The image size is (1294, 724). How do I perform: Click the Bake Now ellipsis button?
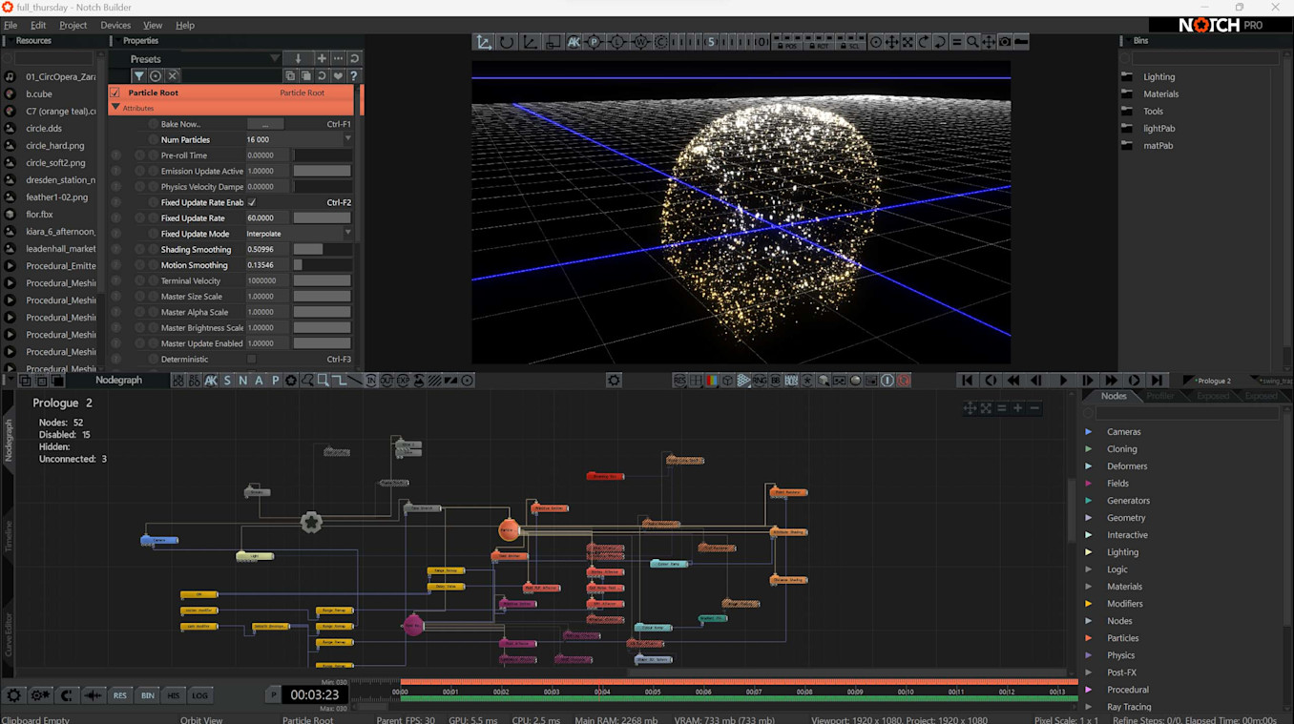click(265, 124)
